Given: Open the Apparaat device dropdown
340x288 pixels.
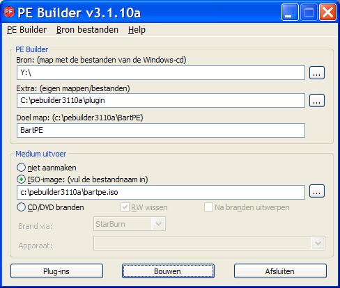Looking at the screenshot, I should (x=209, y=243).
